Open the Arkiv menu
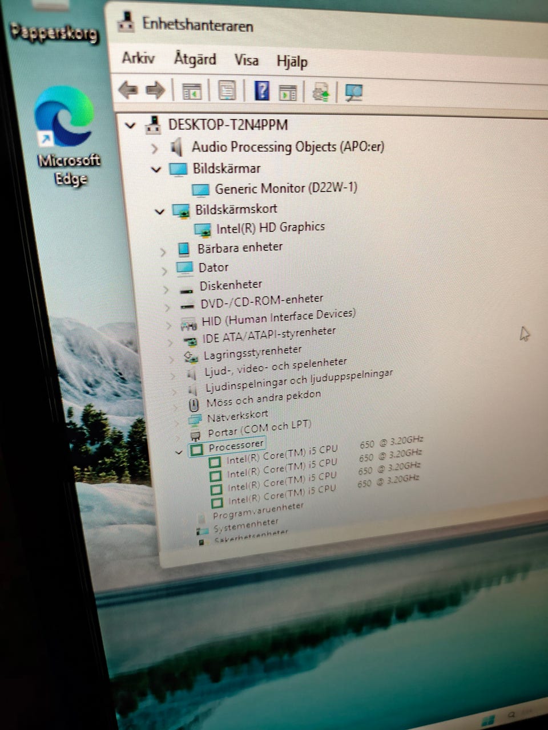This screenshot has width=548, height=730. pyautogui.click(x=138, y=58)
